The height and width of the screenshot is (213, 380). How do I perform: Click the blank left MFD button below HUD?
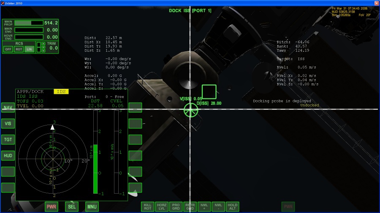tap(8, 171)
